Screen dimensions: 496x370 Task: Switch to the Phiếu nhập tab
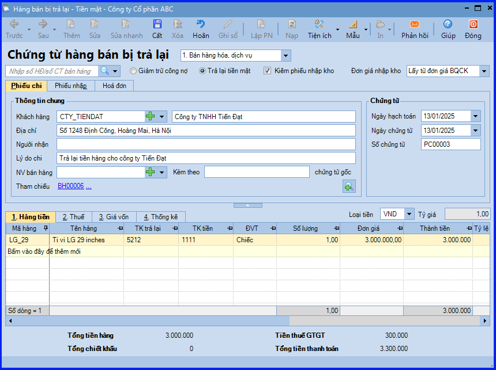(x=71, y=86)
